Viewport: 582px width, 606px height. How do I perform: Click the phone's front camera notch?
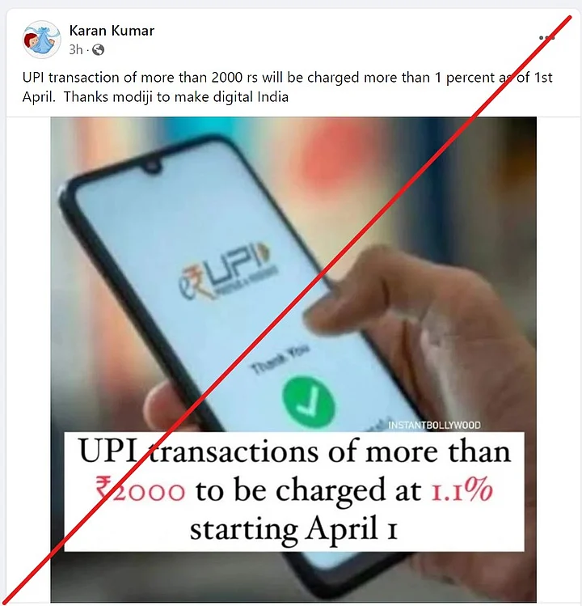tap(152, 167)
